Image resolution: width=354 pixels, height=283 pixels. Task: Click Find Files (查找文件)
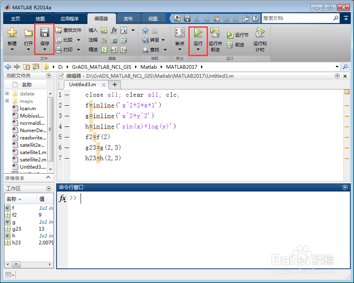pyautogui.click(x=68, y=30)
